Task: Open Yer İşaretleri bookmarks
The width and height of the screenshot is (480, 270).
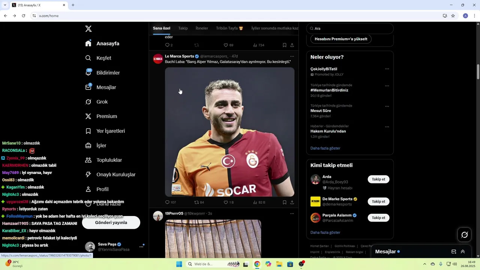Action: 105,131
